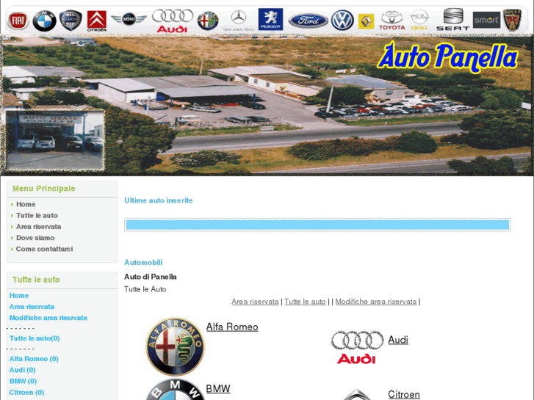This screenshot has width=534, height=400.
Task: Click the Citroen logo in top brand strip
Action: pos(96,21)
